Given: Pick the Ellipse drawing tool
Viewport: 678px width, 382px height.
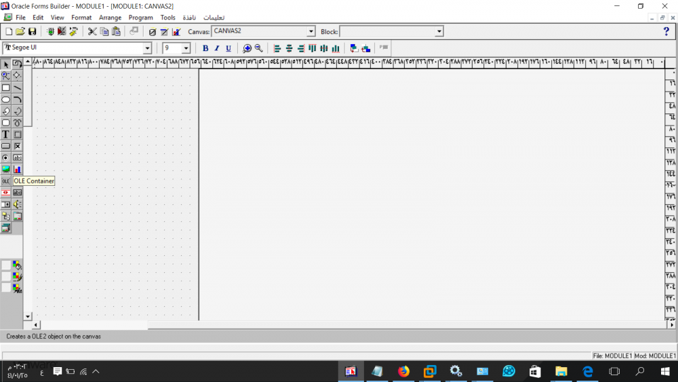Looking at the screenshot, I should click(6, 100).
